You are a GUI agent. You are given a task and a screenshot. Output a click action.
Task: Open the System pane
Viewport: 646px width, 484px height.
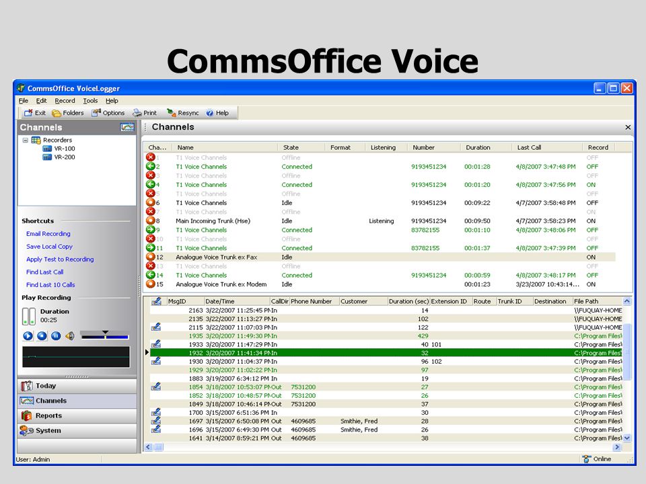pos(77,430)
